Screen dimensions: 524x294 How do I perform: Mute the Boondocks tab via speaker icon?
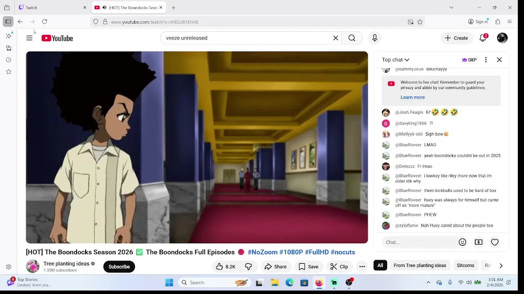(x=104, y=7)
